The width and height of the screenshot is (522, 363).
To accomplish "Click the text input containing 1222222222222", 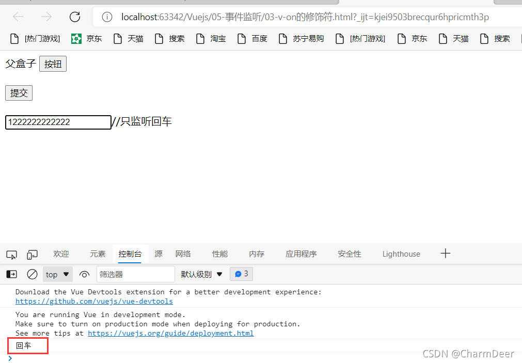I will coord(58,122).
